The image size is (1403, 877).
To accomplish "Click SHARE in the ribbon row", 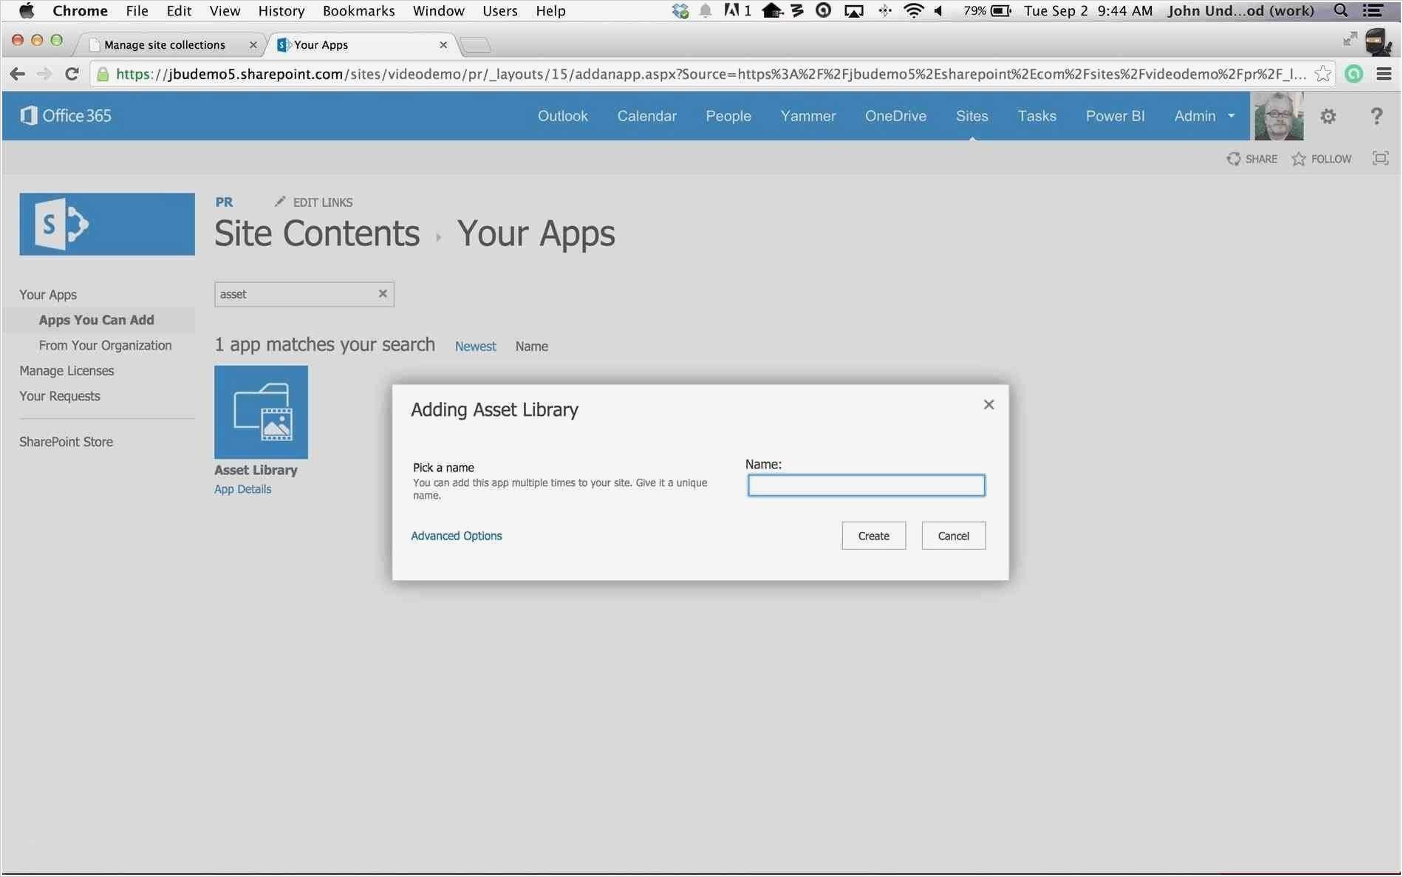I will (x=1252, y=159).
